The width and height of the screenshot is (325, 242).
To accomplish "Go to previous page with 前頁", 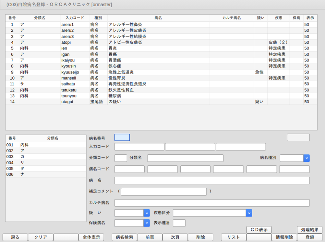I will tap(150, 237).
